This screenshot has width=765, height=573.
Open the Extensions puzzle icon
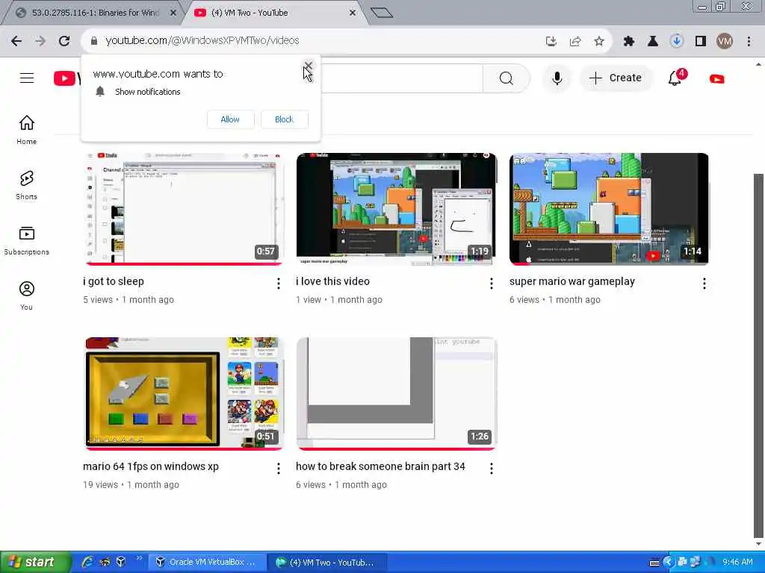click(629, 41)
